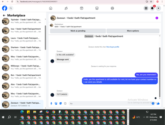Click the Zaveaun chat header title
The height and width of the screenshot is (125, 165).
76,18
